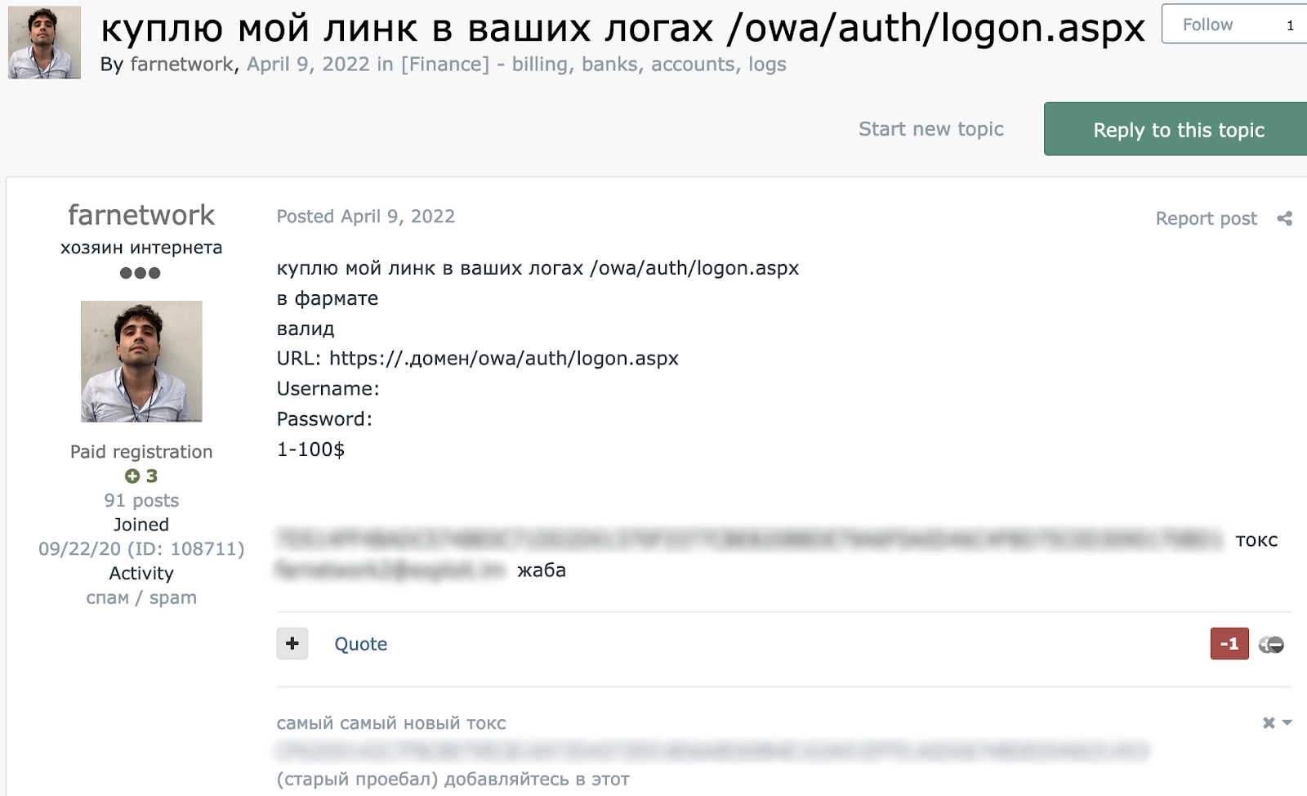
Task: Start a new topic
Action: [x=931, y=128]
